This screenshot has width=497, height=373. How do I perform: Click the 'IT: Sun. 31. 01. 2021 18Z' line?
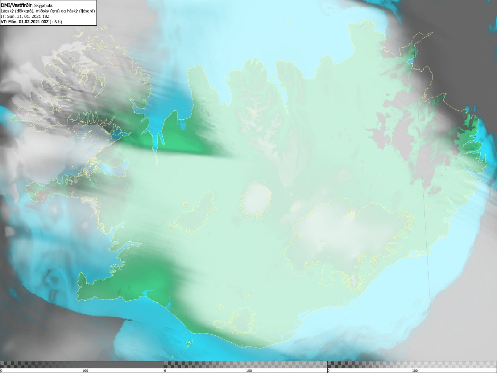(25, 16)
